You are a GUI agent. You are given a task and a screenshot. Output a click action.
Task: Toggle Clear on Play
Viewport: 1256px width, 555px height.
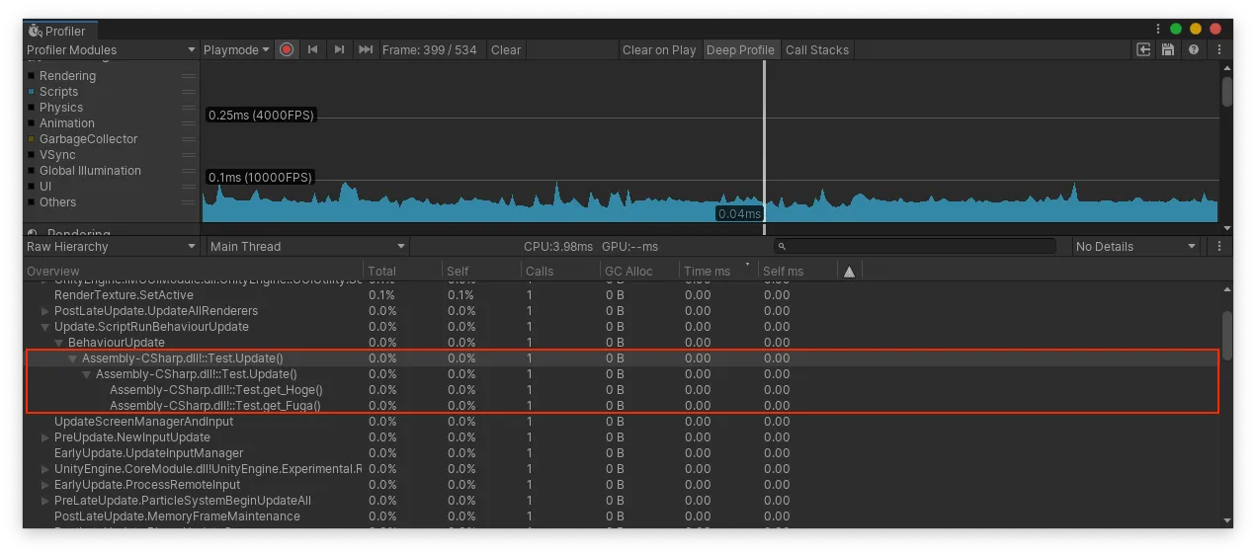pyautogui.click(x=659, y=49)
